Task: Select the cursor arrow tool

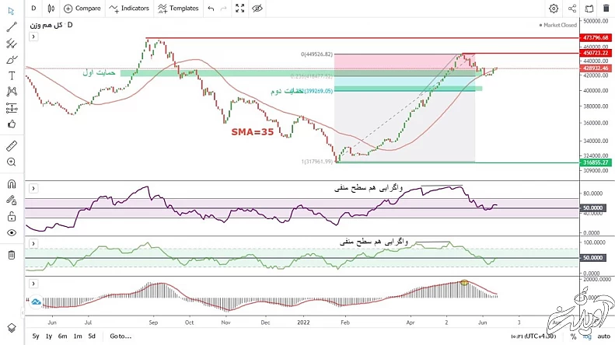Action: coord(12,9)
